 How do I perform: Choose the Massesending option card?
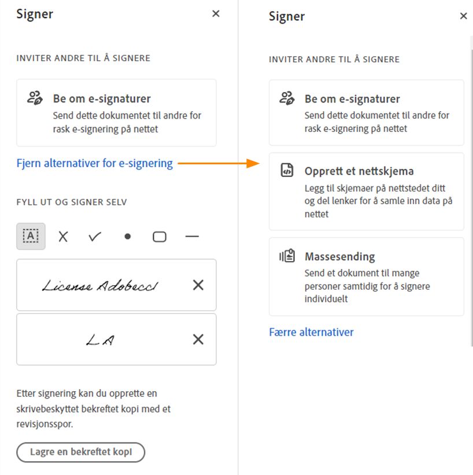[367, 277]
